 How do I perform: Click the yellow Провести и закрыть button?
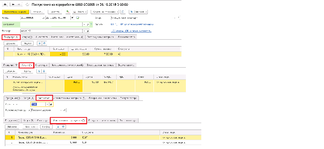pyautogui.click(x=15, y=12)
